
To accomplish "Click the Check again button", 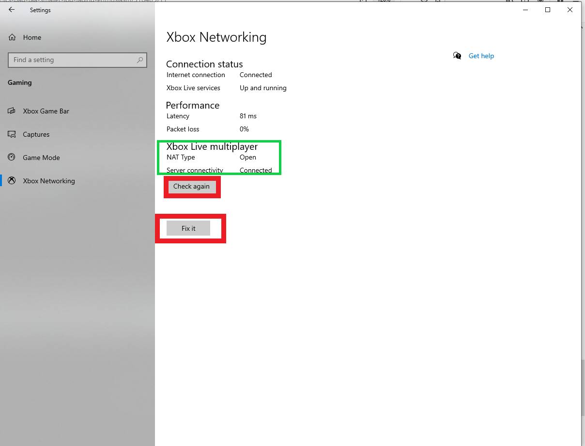I will 191,187.
